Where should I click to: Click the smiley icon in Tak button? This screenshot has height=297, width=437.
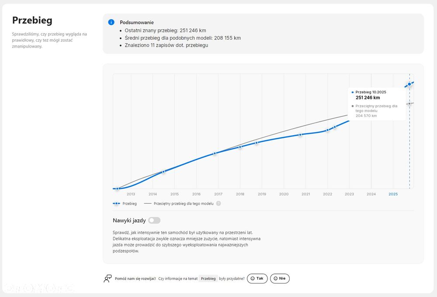click(253, 278)
